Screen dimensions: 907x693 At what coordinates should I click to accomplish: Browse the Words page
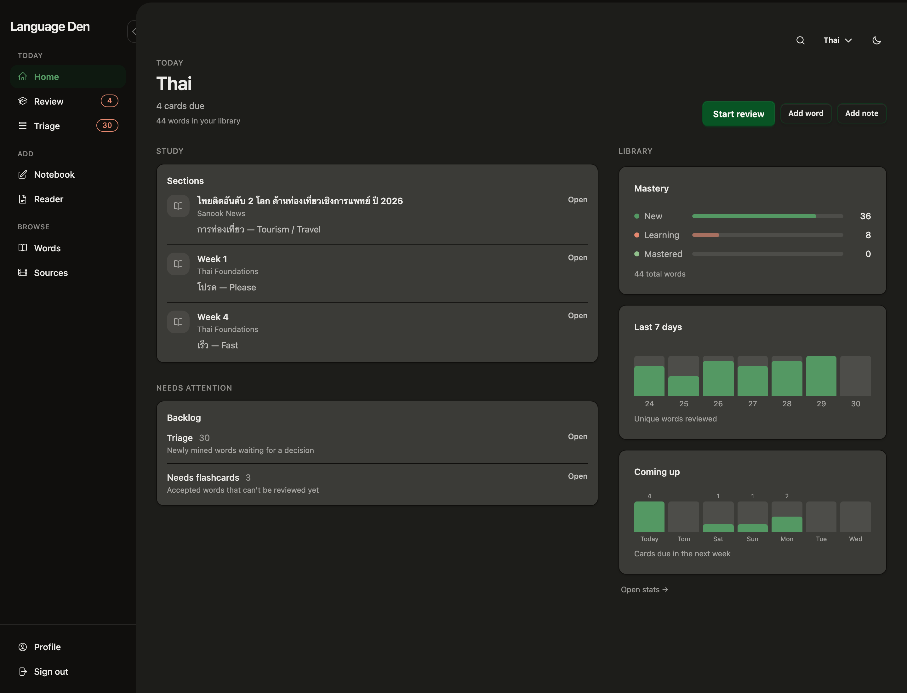pyautogui.click(x=68, y=248)
